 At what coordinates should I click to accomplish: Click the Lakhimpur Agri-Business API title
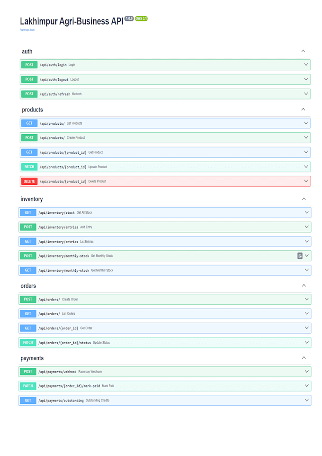pos(72,21)
